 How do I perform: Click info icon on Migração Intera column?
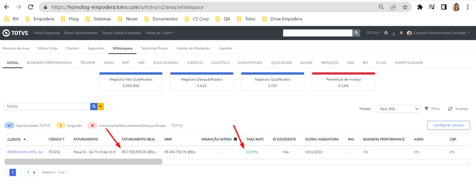tap(235, 139)
